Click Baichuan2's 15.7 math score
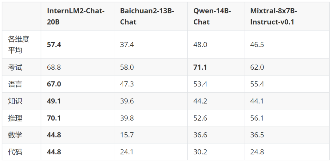Viewport: 332px width, 162px height. [127, 135]
